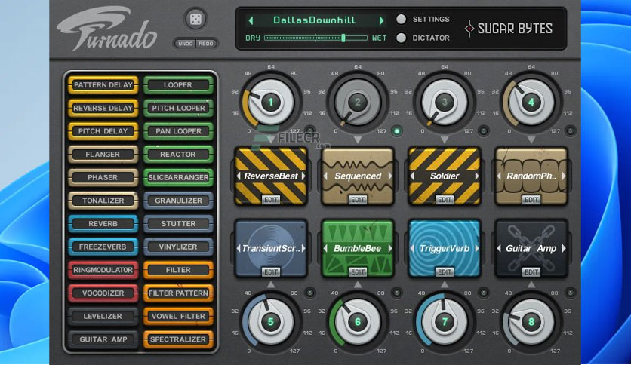This screenshot has width=631, height=365.
Task: Click right arrow on ReverseBeat slot
Action: [x=303, y=176]
